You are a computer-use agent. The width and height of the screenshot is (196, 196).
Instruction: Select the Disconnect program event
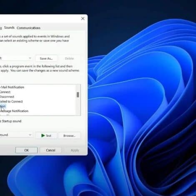pyautogui.click(x=7, y=97)
